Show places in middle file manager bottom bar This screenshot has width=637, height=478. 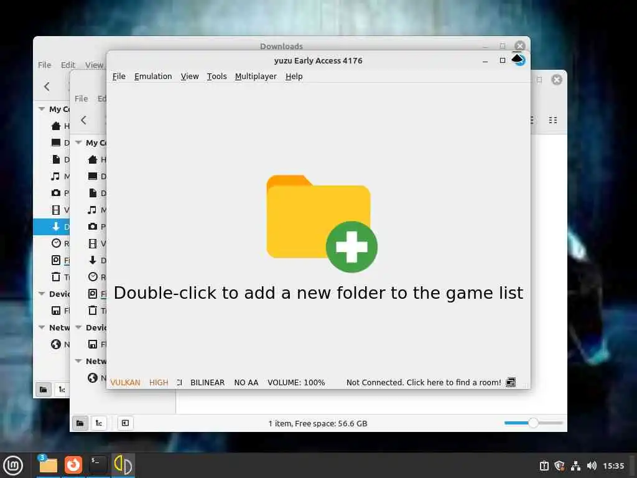80,423
